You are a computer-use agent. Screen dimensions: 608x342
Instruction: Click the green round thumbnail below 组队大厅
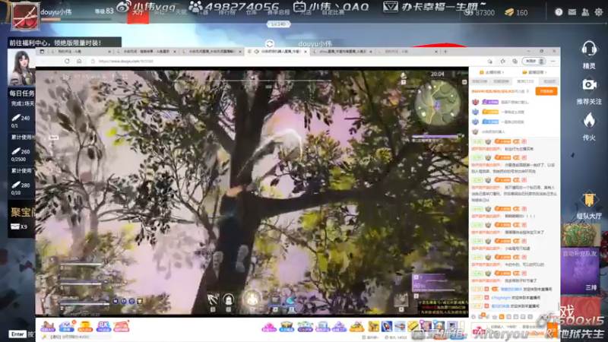(580, 235)
